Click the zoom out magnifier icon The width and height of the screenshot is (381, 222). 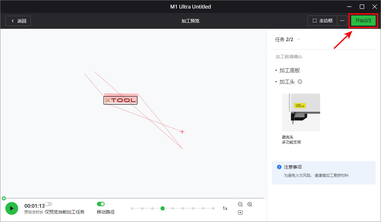coord(240,205)
